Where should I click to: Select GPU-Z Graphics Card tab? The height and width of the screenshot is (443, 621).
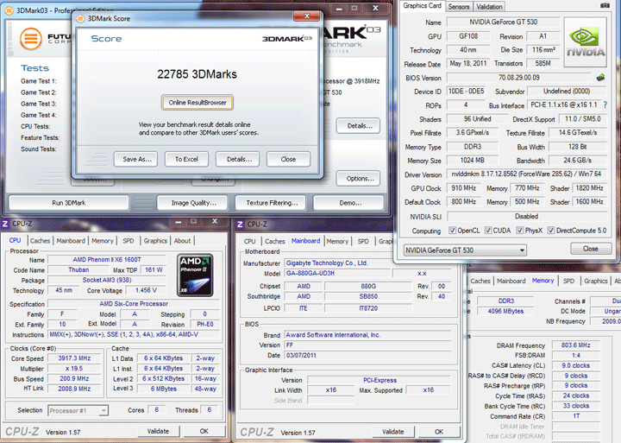point(422,5)
